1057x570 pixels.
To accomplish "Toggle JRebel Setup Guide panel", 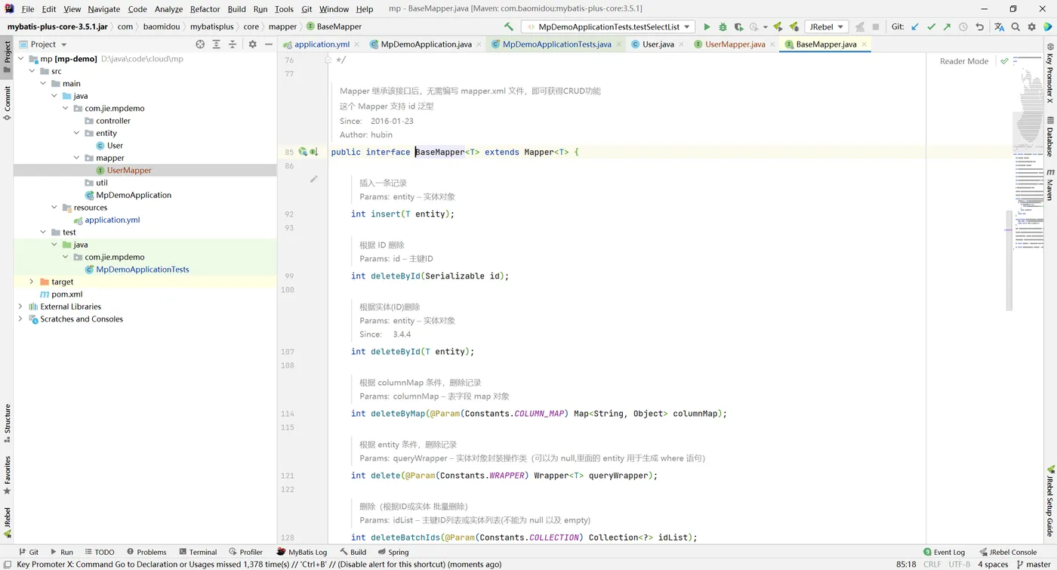I will click(x=1049, y=501).
